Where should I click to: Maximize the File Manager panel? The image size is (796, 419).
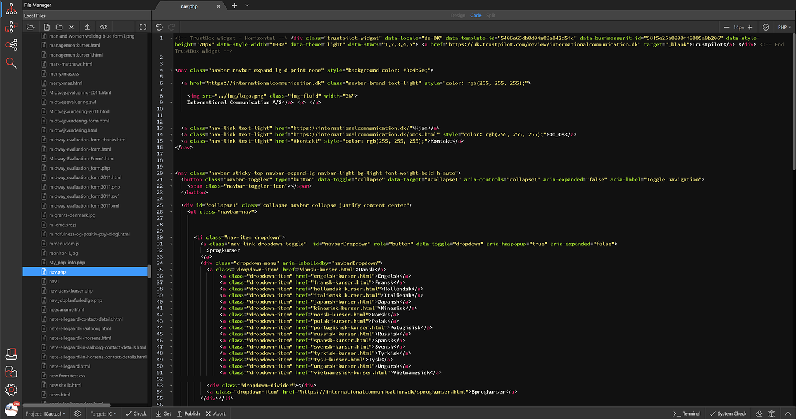[143, 27]
